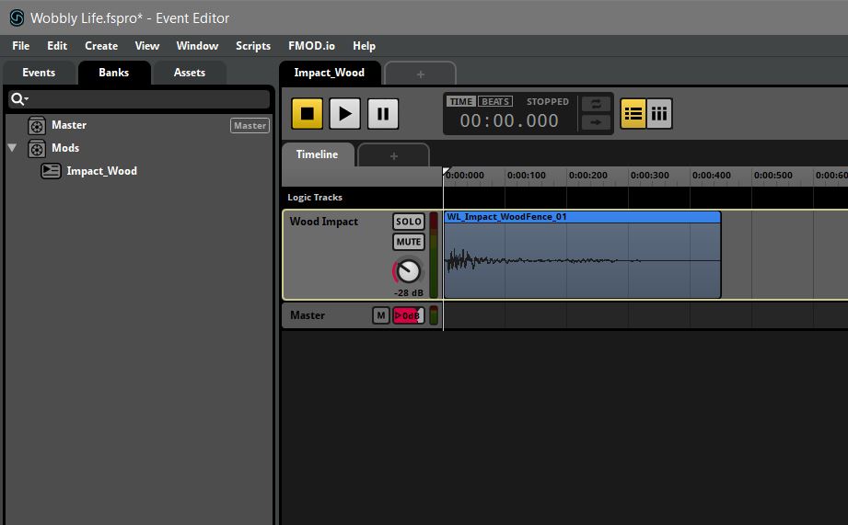
Task: Solo the Wood Impact track
Action: (x=408, y=222)
